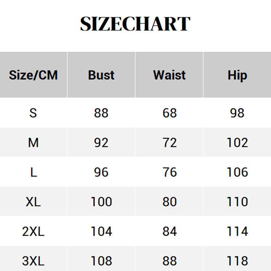The width and height of the screenshot is (271, 271).
Task: Select the Hip column header
Action: tap(237, 75)
